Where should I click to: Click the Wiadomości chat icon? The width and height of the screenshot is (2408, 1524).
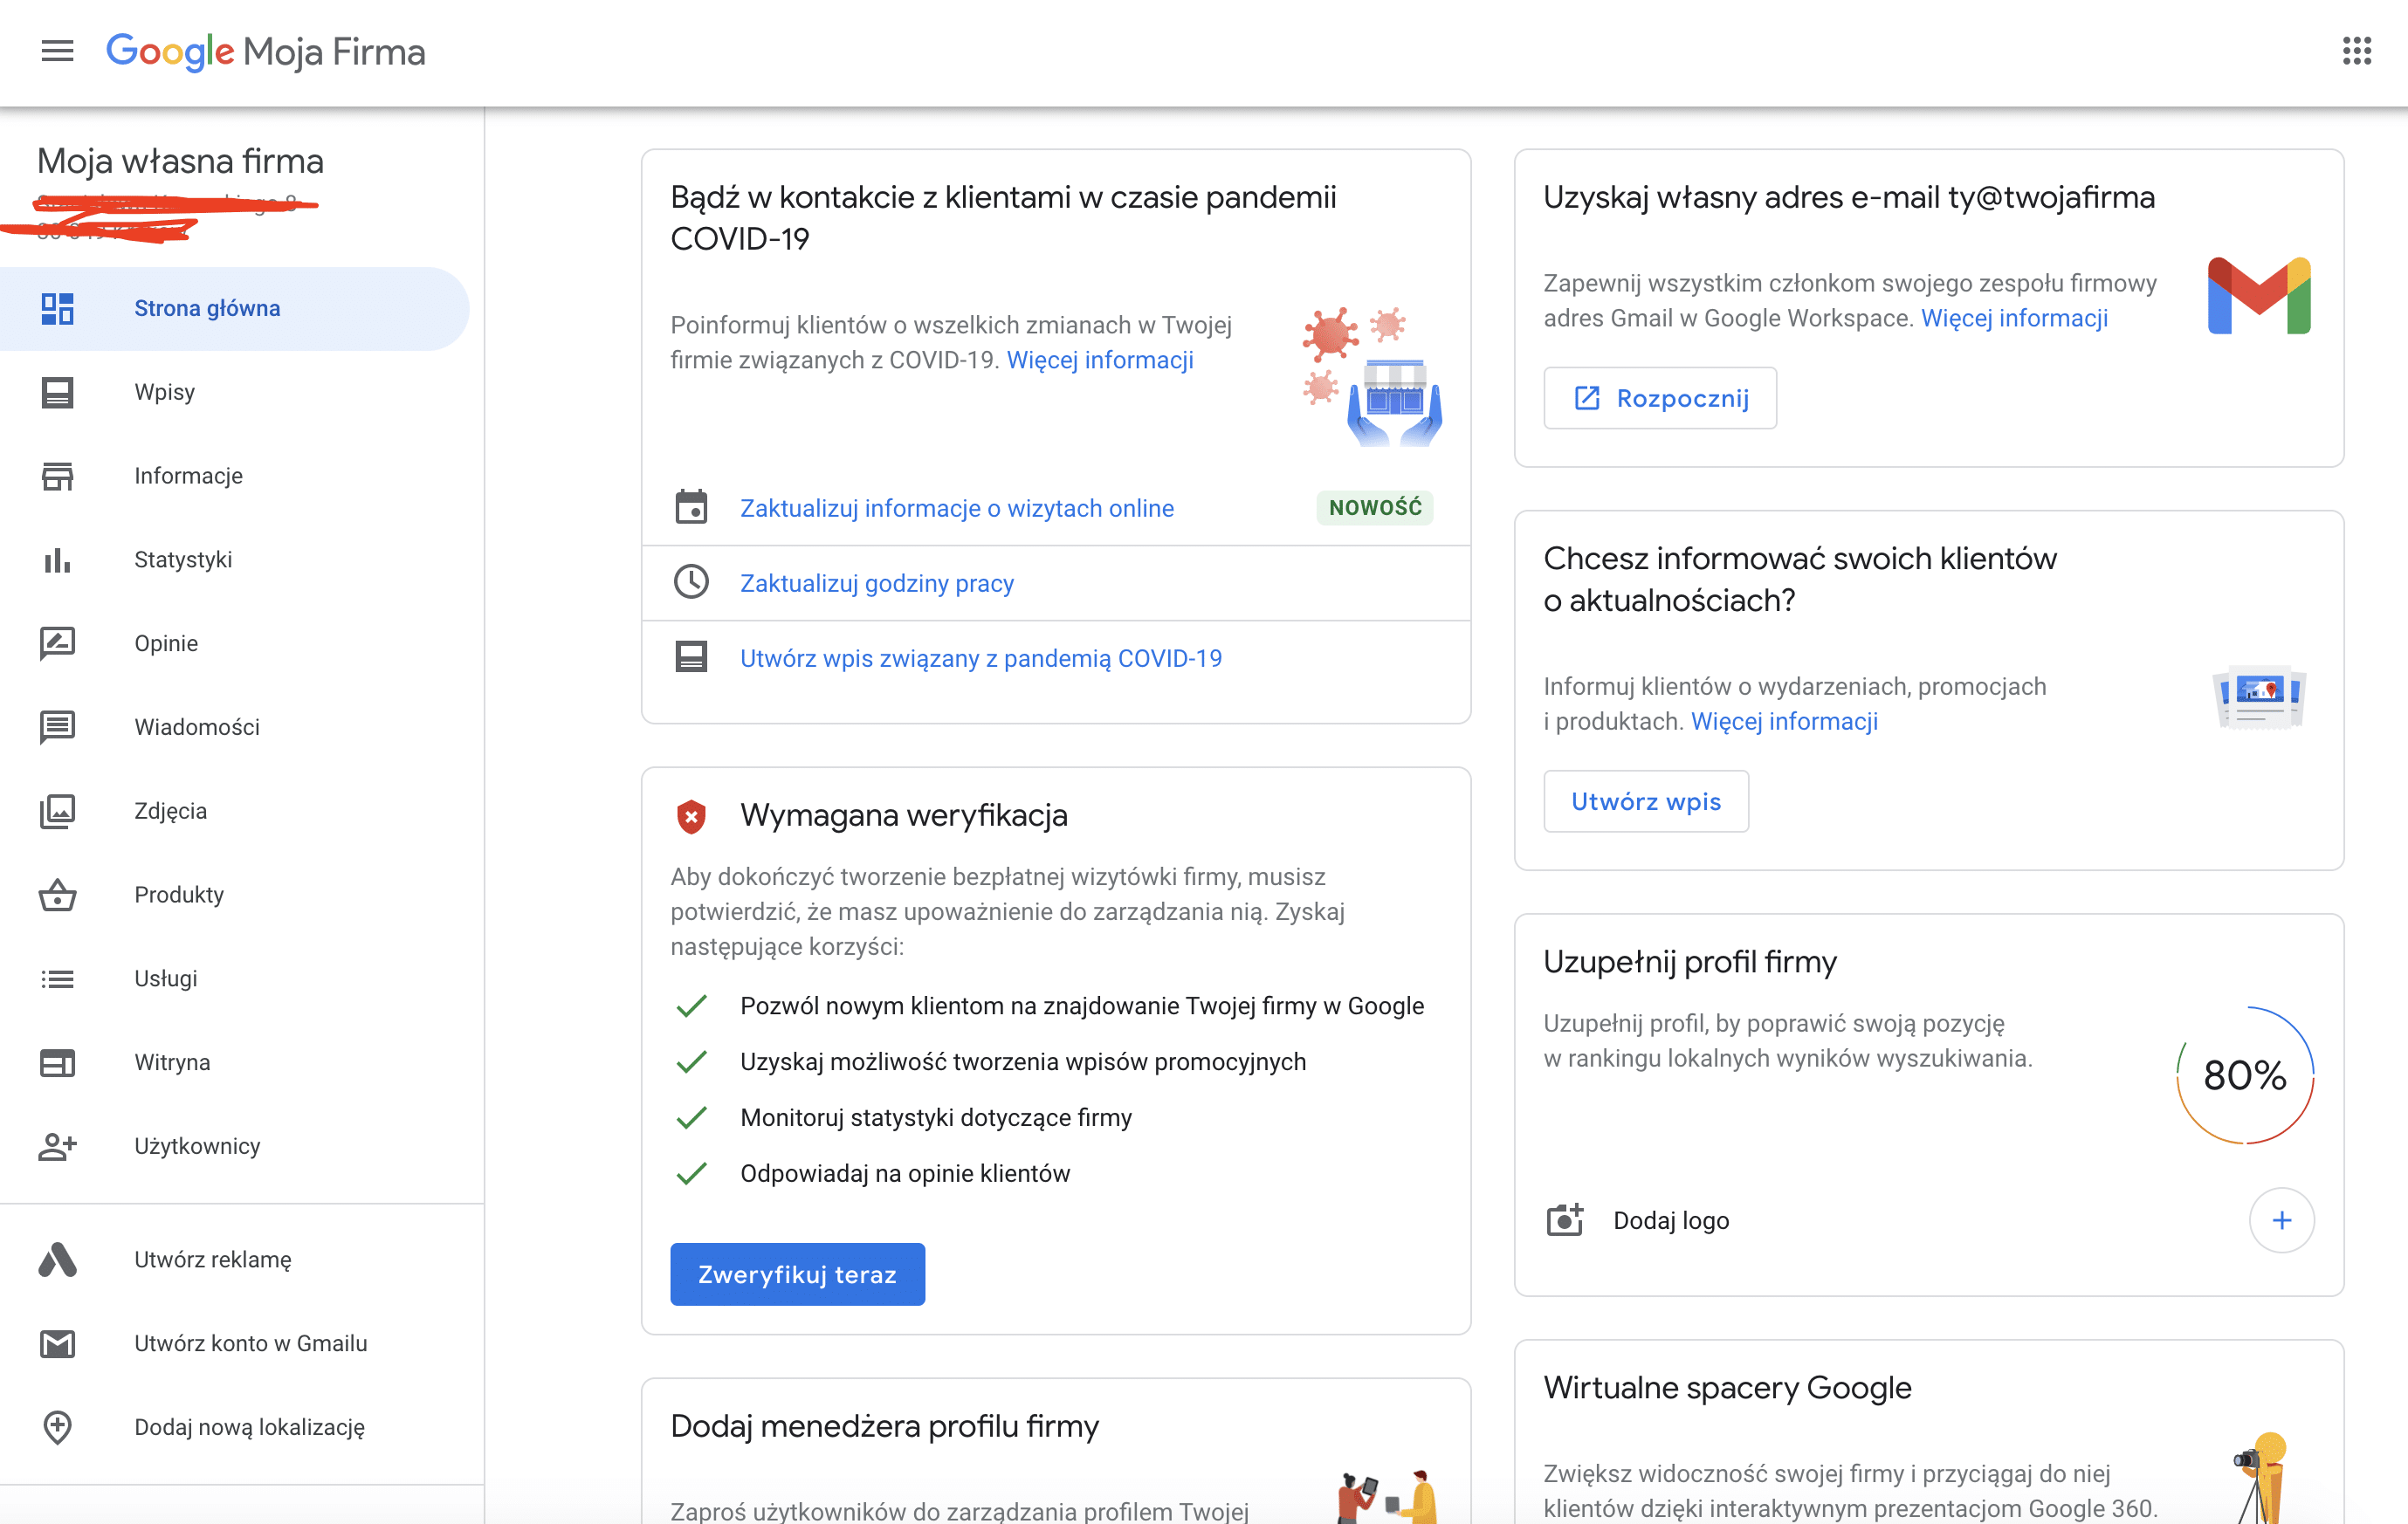57,727
